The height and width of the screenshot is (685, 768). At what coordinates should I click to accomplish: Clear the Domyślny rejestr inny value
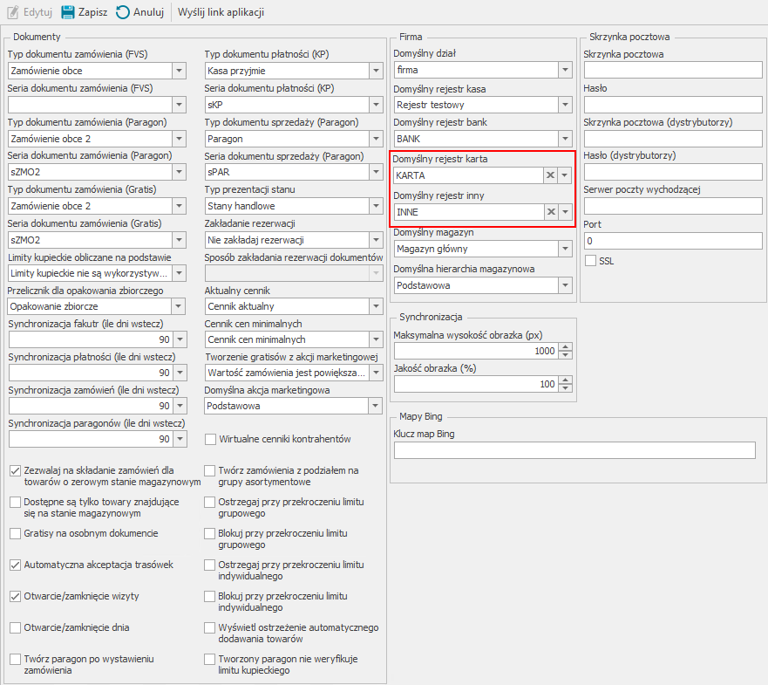point(549,211)
